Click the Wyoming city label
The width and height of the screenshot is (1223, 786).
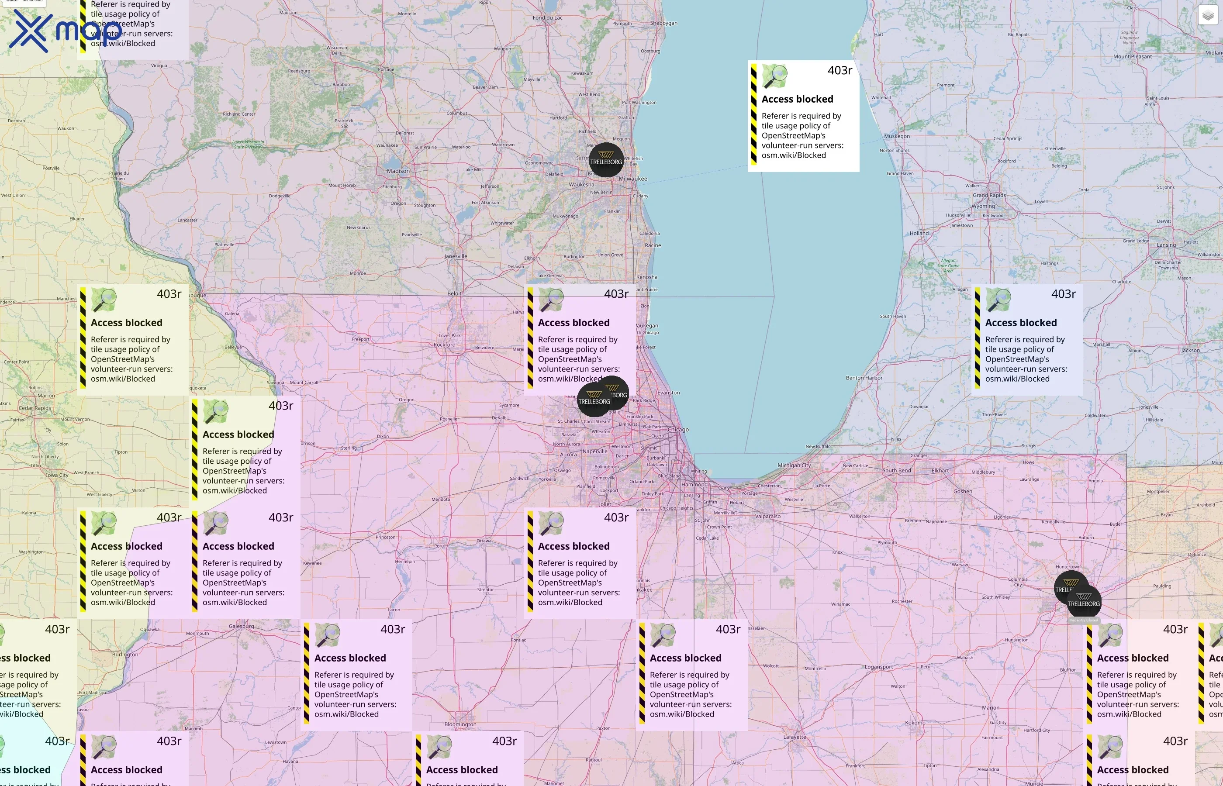point(984,206)
